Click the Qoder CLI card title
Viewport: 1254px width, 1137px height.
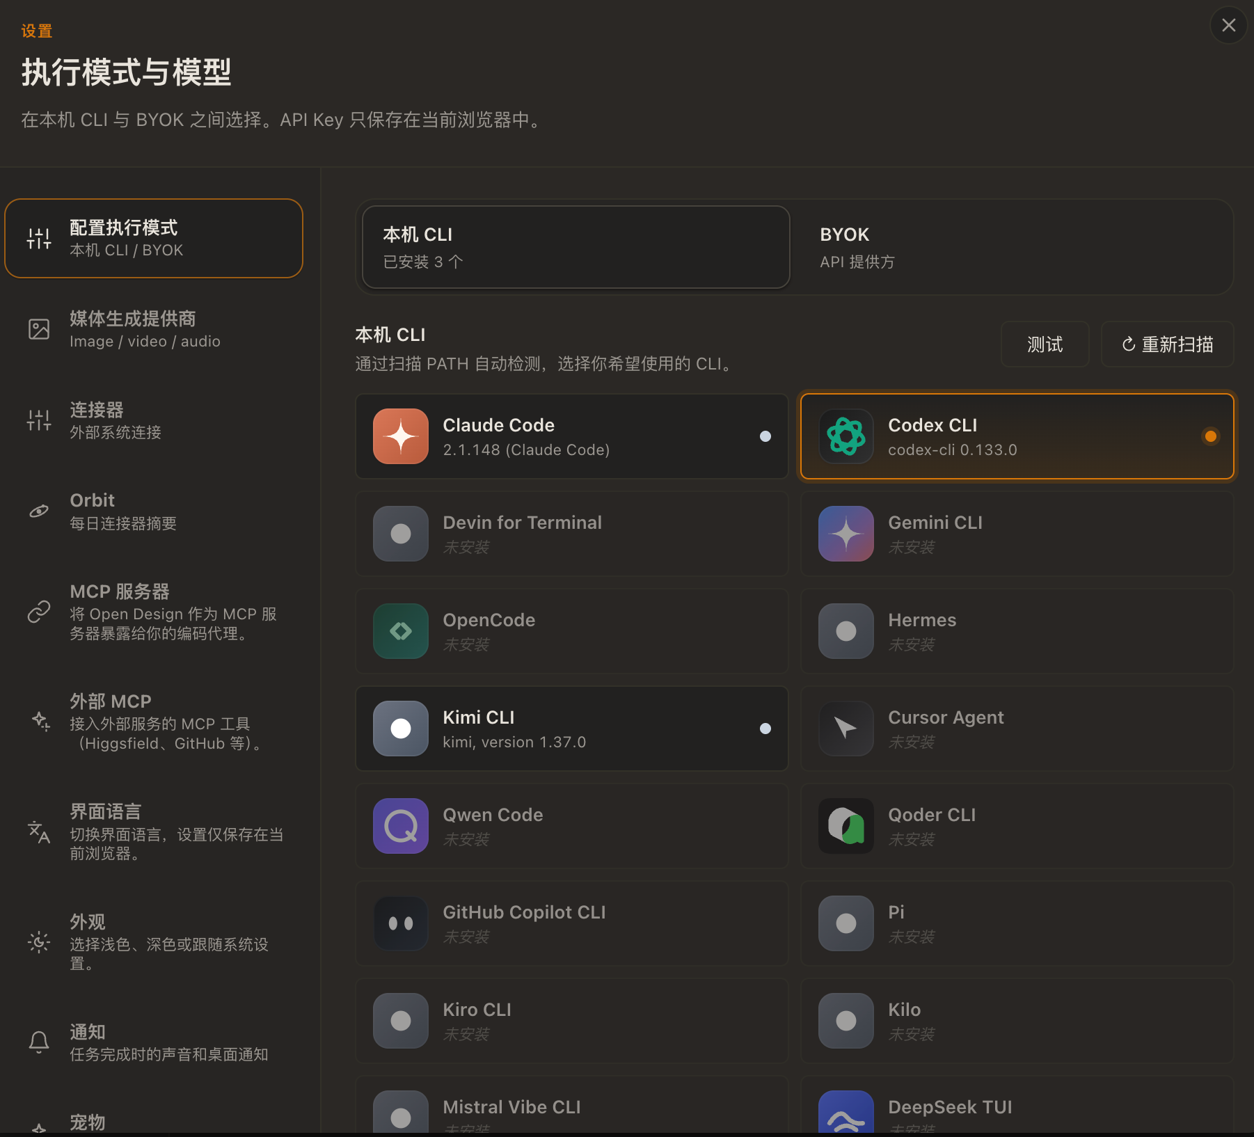click(x=932, y=815)
